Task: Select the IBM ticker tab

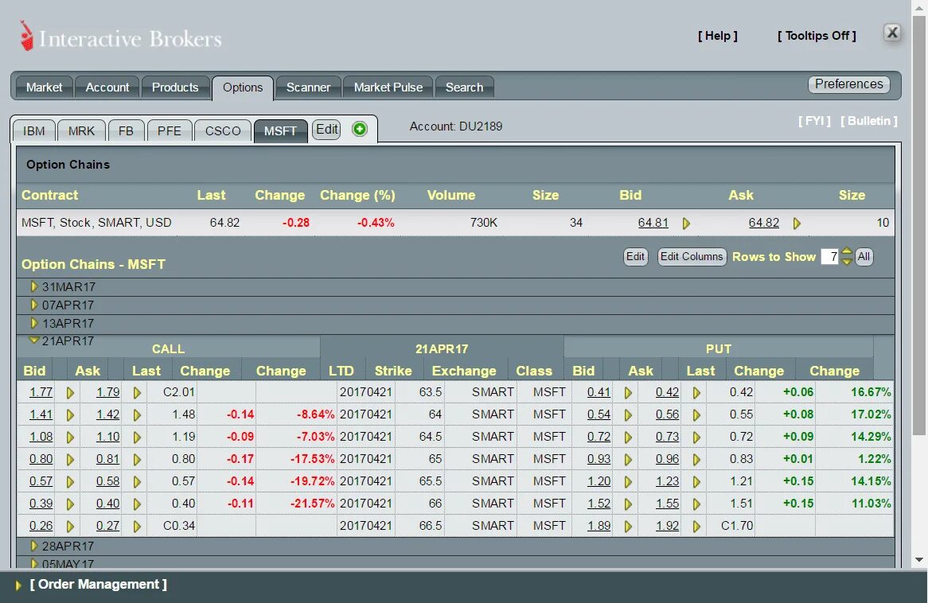Action: 33,130
